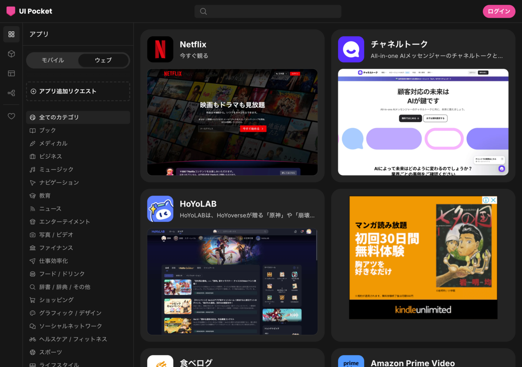Image resolution: width=522 pixels, height=367 pixels.
Task: Open the Netflix website screenshot thumbnail
Action: pos(232,122)
